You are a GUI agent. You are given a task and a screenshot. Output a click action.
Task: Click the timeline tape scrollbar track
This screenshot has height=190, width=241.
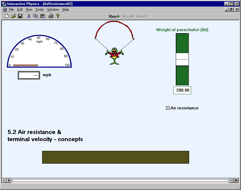(120, 180)
